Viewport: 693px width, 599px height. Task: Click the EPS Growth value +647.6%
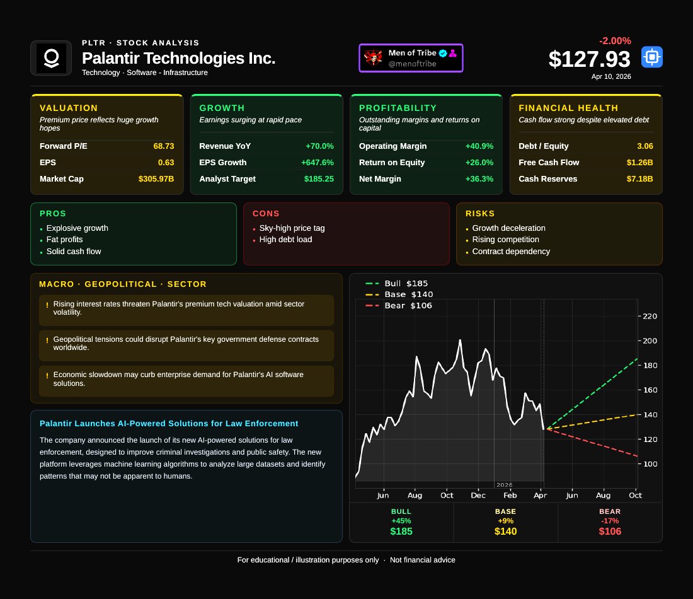point(318,162)
